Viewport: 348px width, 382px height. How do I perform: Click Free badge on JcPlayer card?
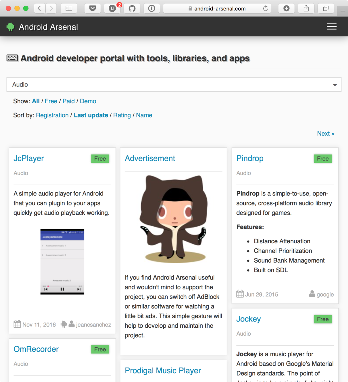[x=100, y=159]
